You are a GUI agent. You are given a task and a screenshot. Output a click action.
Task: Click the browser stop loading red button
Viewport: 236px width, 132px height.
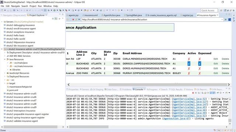[x=73, y=19]
